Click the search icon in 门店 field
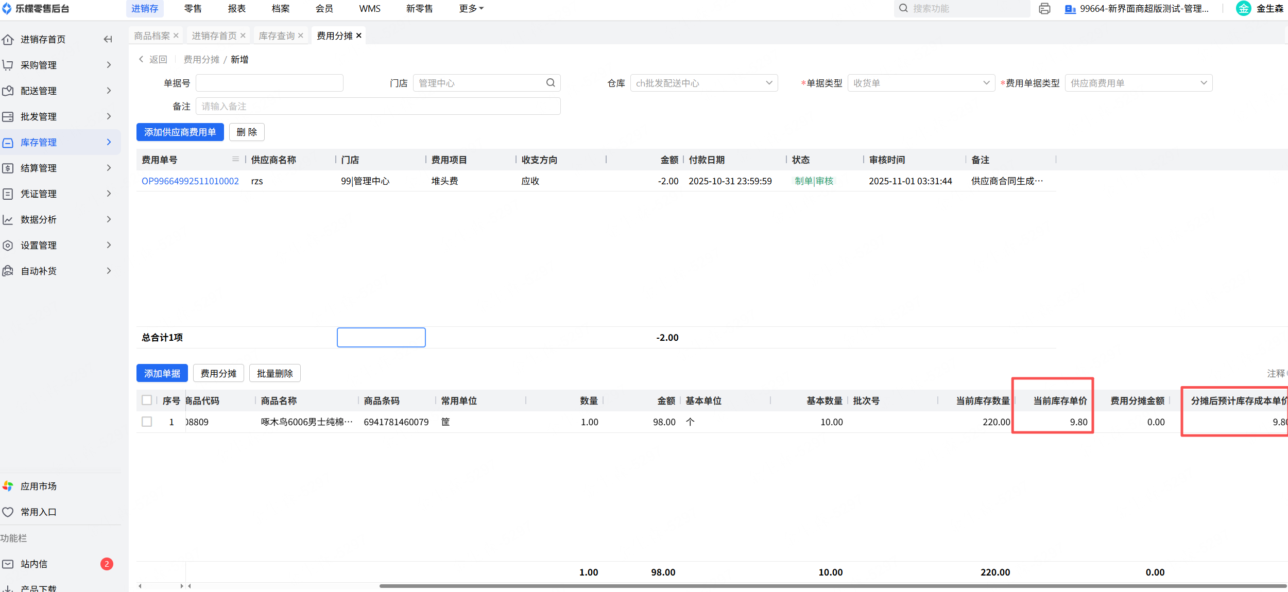 551,83
